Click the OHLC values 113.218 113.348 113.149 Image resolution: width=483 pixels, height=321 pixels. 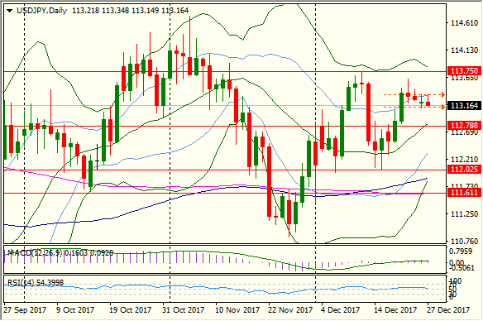(x=116, y=11)
